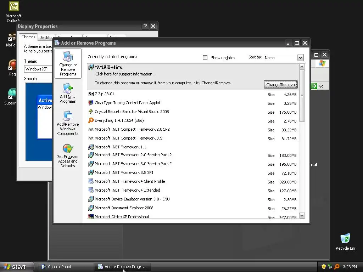Viewport: 363px width, 272px height.
Task: Click the taskbar clock showing 3:23 PM
Action: (350, 267)
